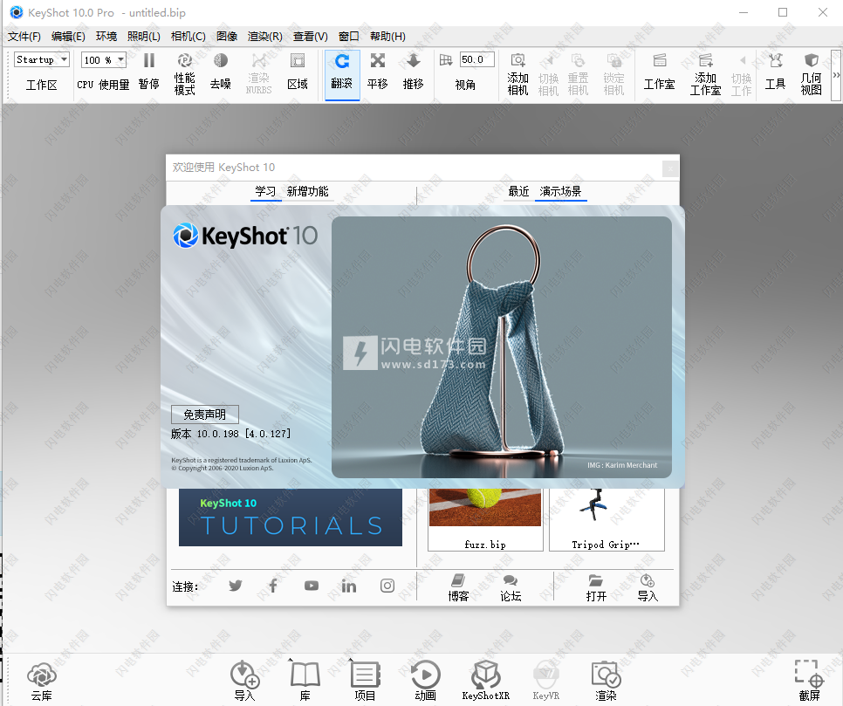Open the YouTube link icon

click(x=312, y=586)
